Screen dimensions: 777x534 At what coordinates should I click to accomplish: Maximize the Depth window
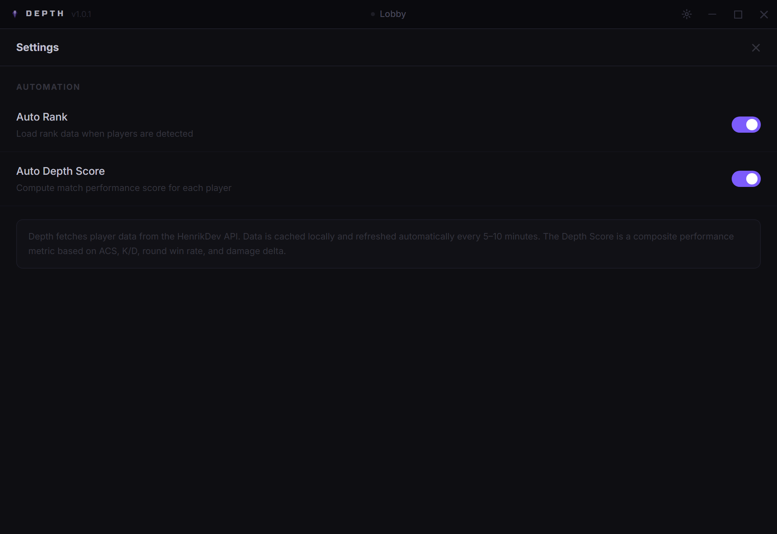click(x=738, y=15)
